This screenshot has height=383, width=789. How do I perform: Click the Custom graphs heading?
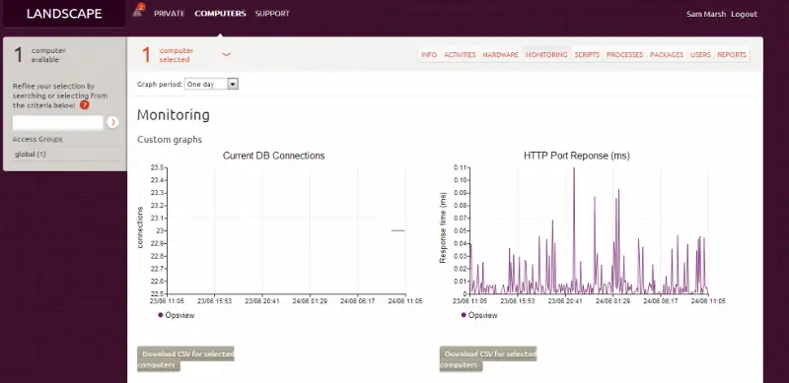tap(170, 140)
